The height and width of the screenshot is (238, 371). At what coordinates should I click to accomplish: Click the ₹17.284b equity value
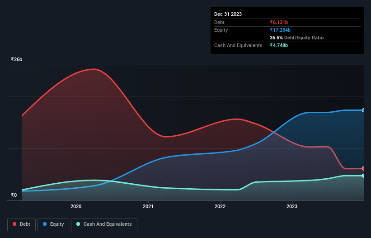click(x=280, y=30)
